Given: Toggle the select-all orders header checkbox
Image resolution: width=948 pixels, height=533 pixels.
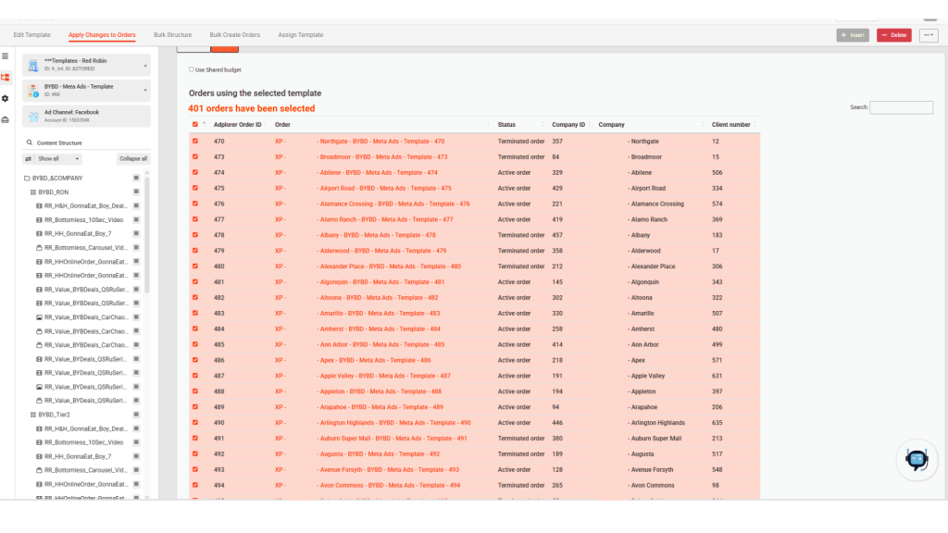Looking at the screenshot, I should (x=194, y=124).
